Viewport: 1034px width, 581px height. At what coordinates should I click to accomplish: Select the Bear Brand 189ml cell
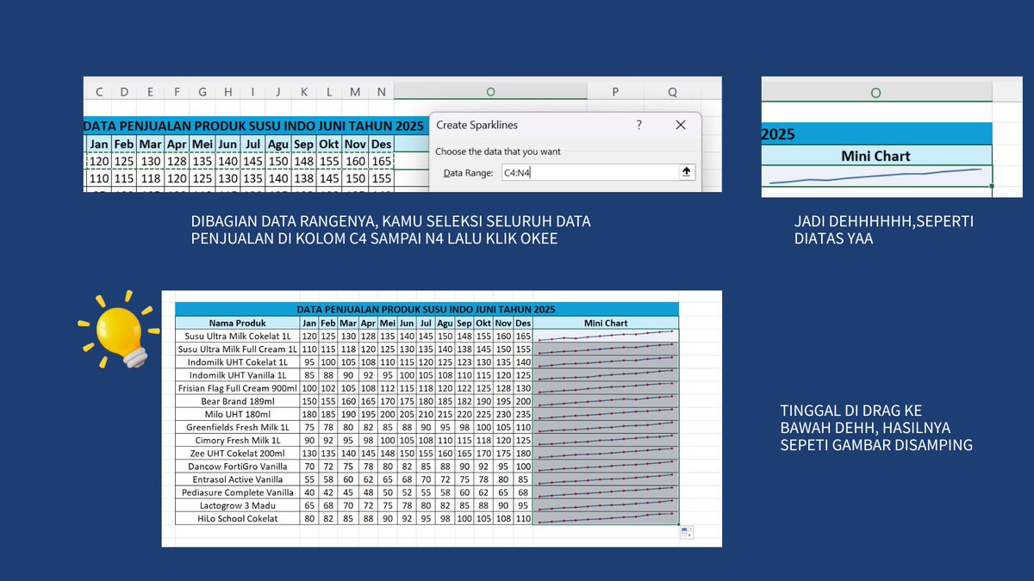(x=237, y=401)
